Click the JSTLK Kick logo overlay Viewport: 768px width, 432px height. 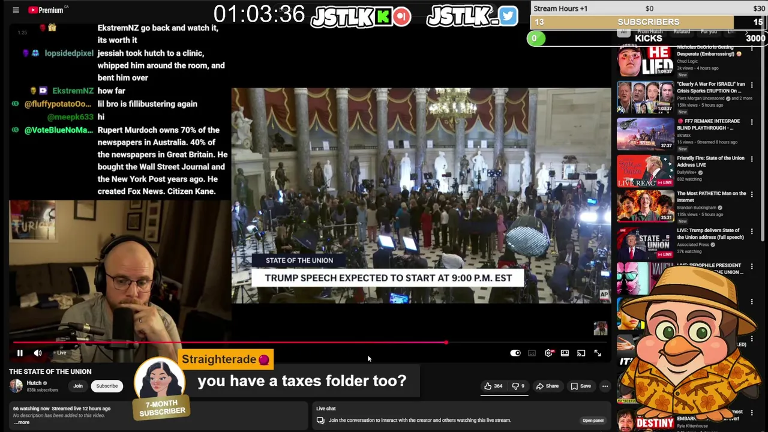360,17
